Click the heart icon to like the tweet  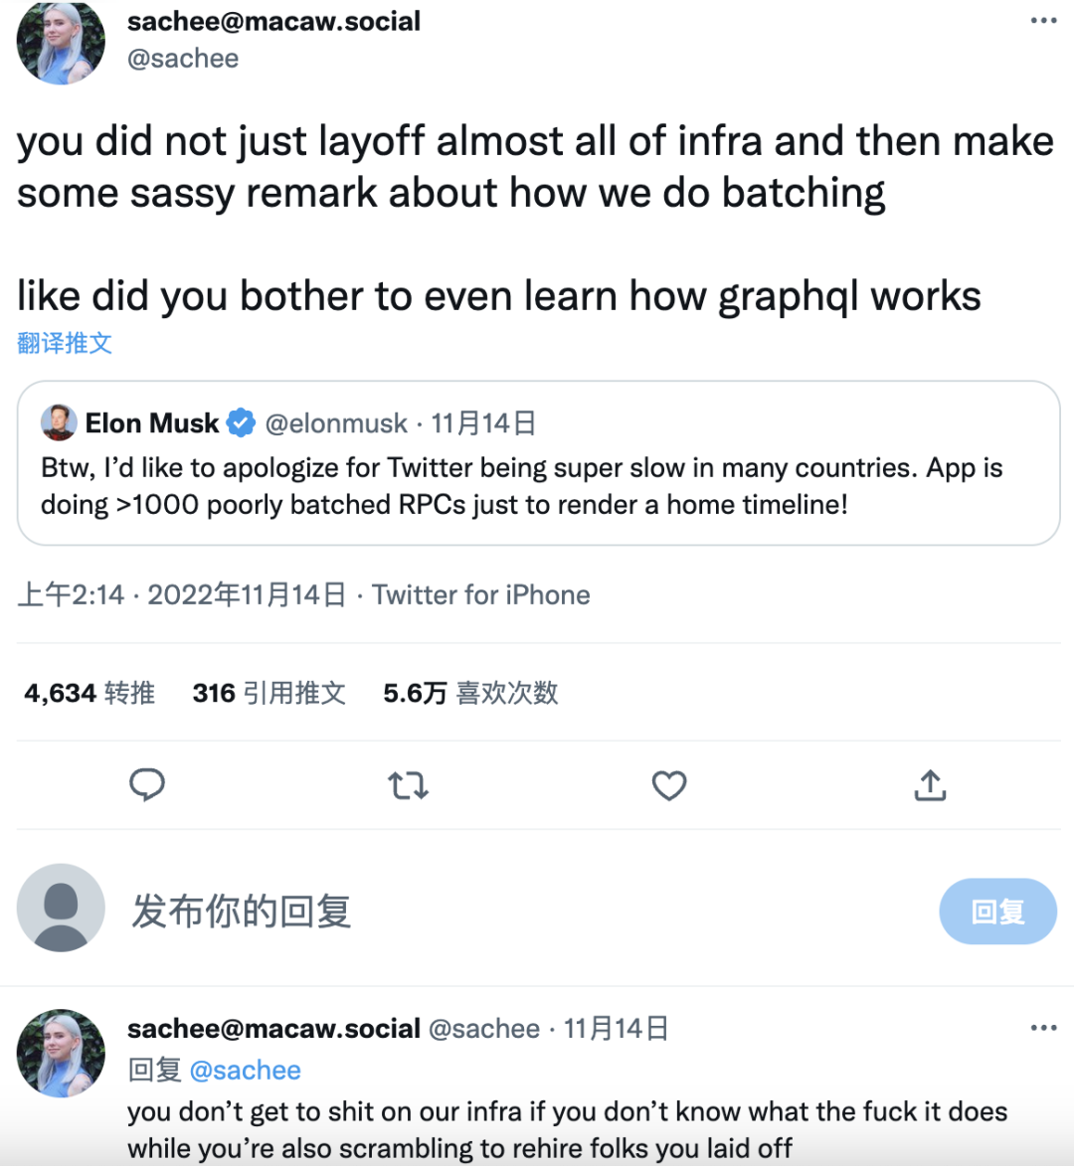click(669, 785)
